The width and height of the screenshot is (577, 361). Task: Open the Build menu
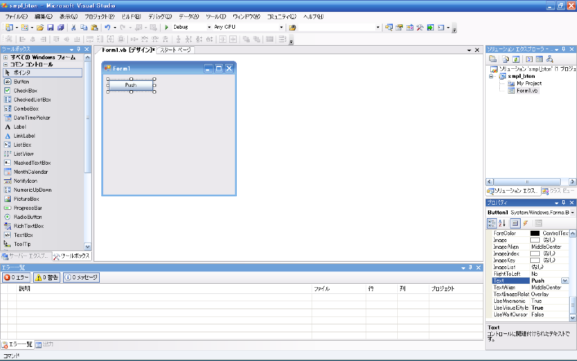[131, 16]
